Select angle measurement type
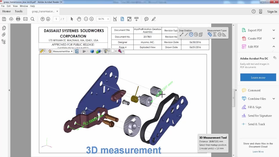 224,35
